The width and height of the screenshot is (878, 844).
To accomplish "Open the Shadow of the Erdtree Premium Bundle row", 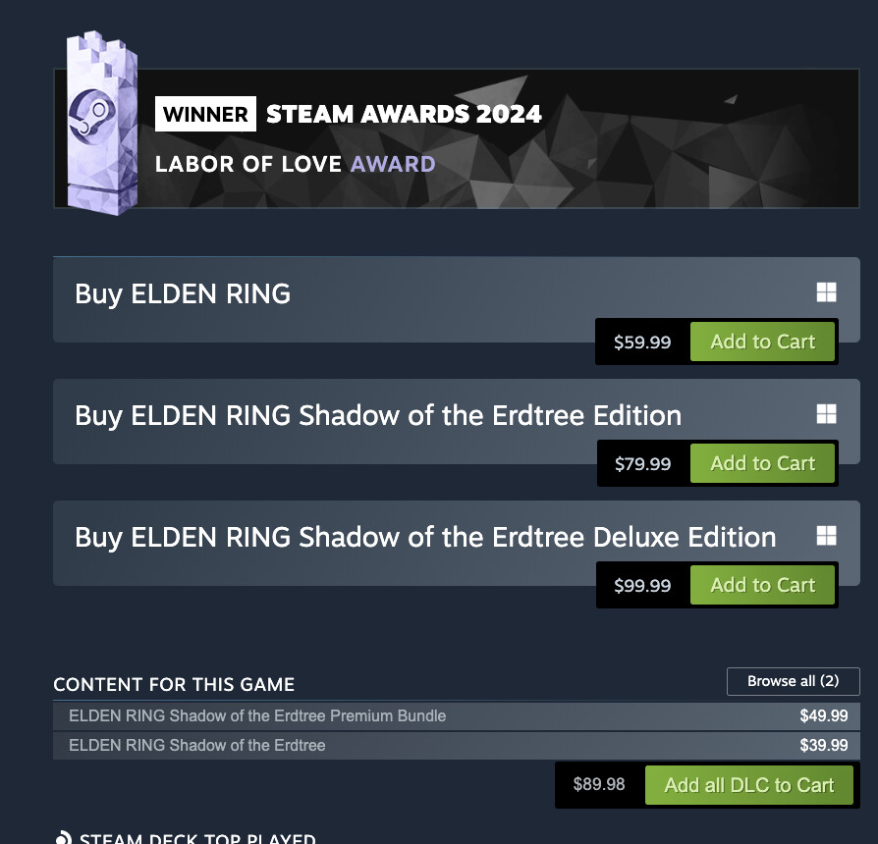I will coord(257,716).
